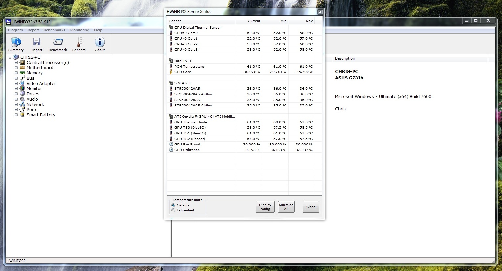Expand the Video Adapter node
This screenshot has width=502, height=271.
pyautogui.click(x=16, y=83)
